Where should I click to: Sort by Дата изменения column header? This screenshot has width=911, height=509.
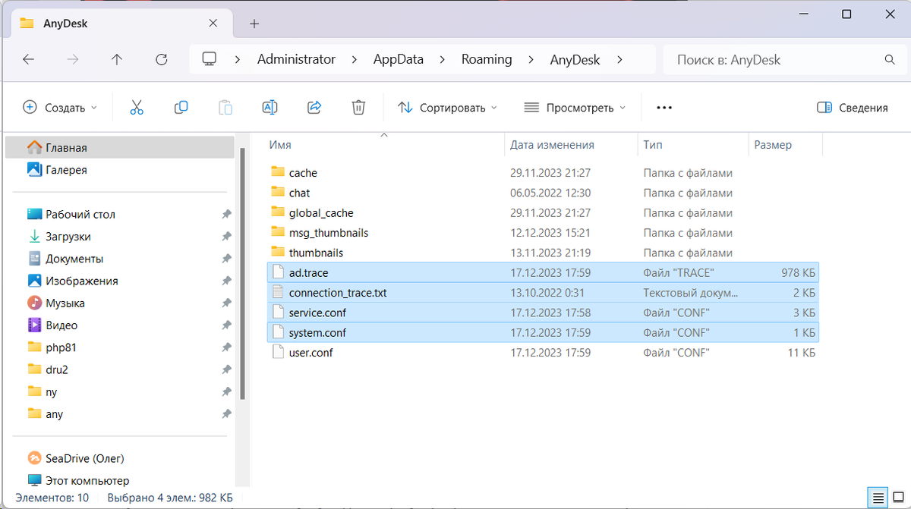(571, 144)
